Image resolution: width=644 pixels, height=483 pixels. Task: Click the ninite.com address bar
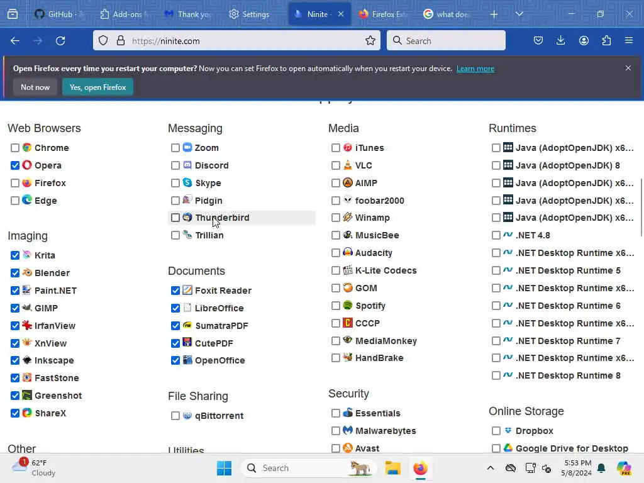point(236,41)
